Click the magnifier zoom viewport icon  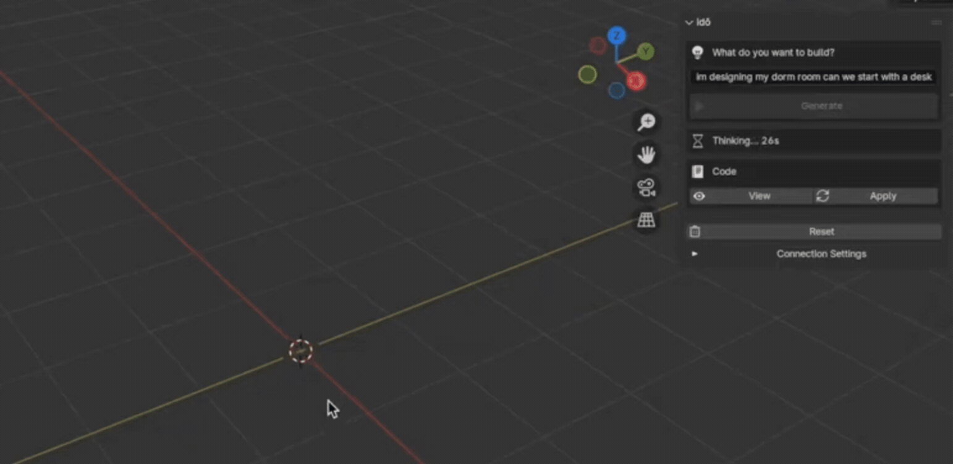pos(646,122)
